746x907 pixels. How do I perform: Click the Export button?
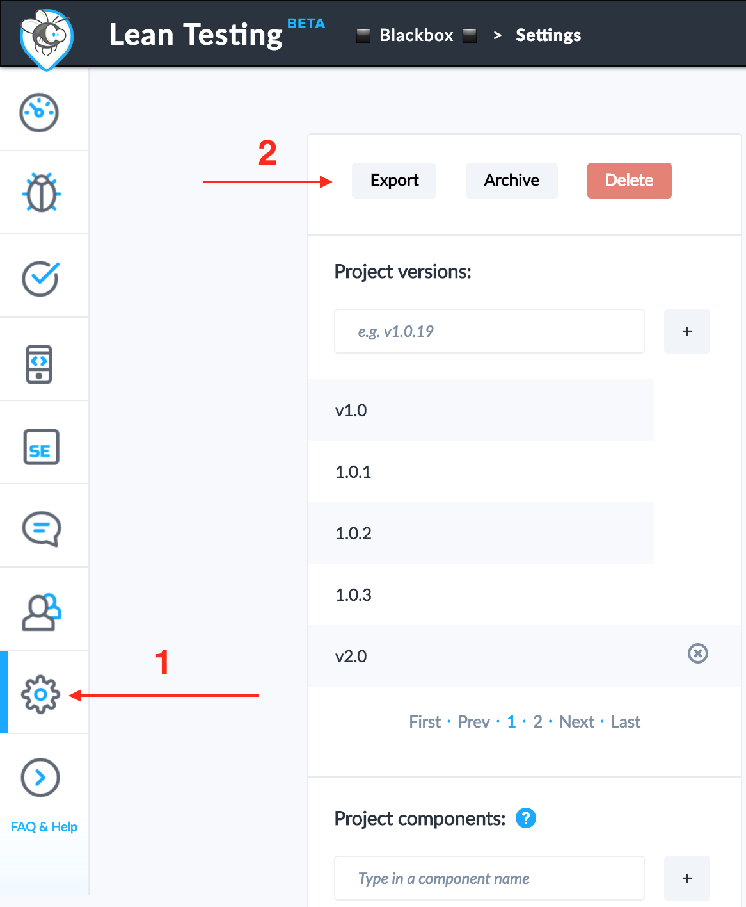pos(394,181)
